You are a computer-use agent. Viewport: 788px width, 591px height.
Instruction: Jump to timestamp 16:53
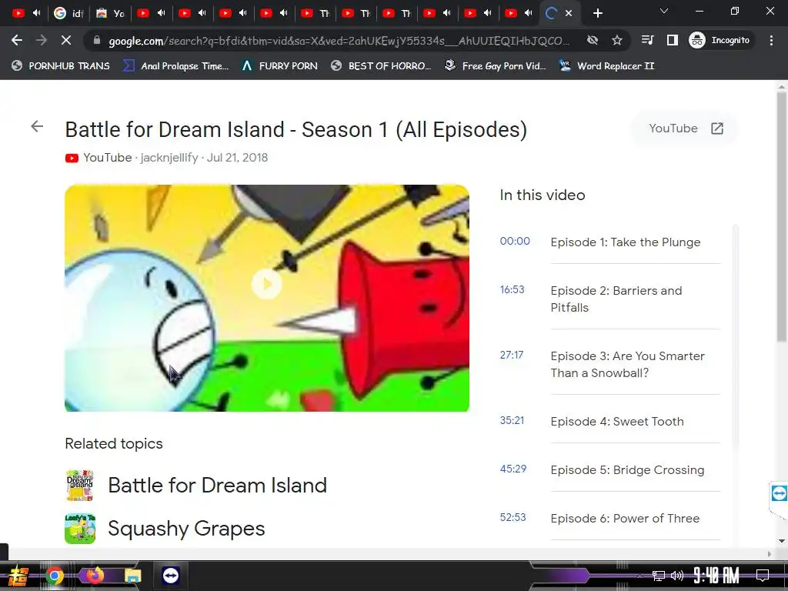512,289
